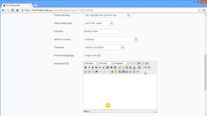Image resolution: width=207 pixels, height=116 pixels.
Task: Click the browser address bar URL
Action: [x=59, y=10]
